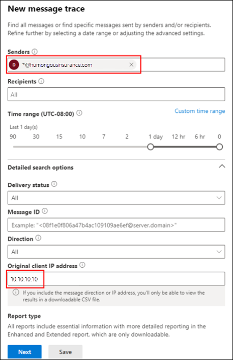Image resolution: width=233 pixels, height=360 pixels.
Task: Click the Recipients info icon
Action: tap(41, 81)
